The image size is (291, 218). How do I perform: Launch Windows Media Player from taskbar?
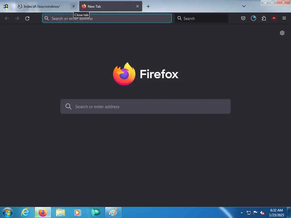[78, 212]
